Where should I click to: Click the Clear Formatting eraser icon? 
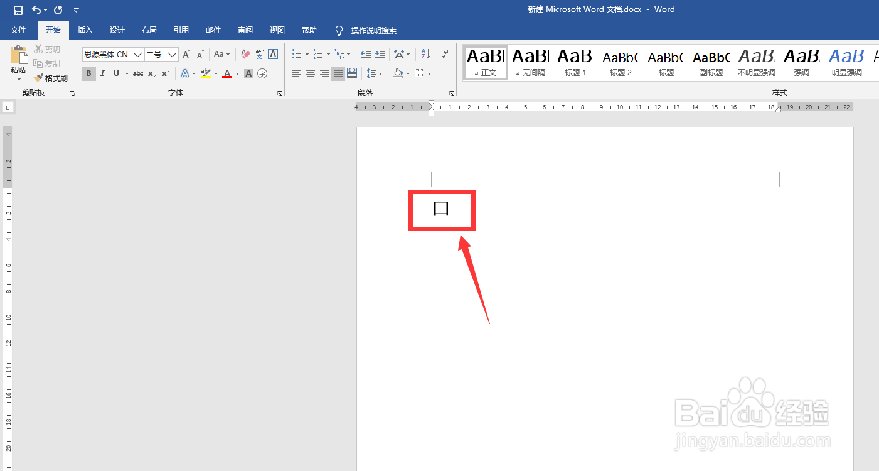coord(245,55)
